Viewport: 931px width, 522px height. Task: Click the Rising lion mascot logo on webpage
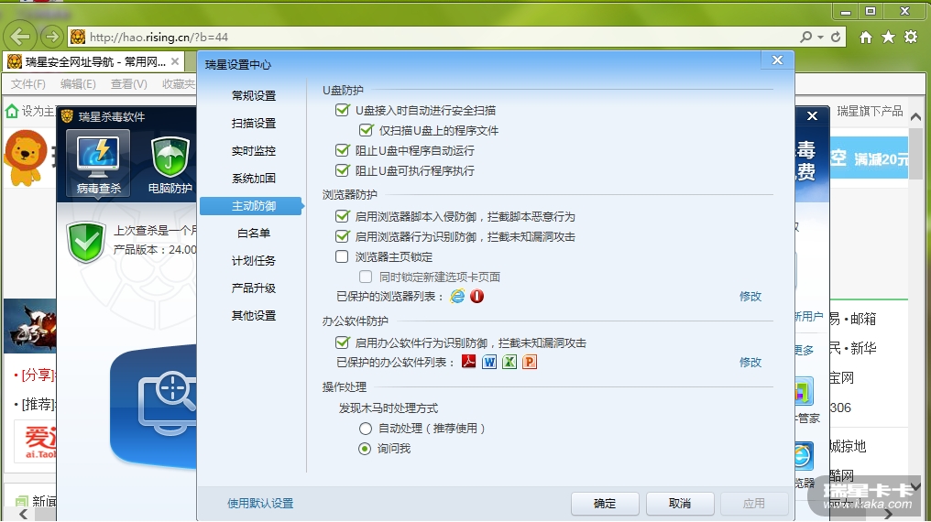click(26, 158)
